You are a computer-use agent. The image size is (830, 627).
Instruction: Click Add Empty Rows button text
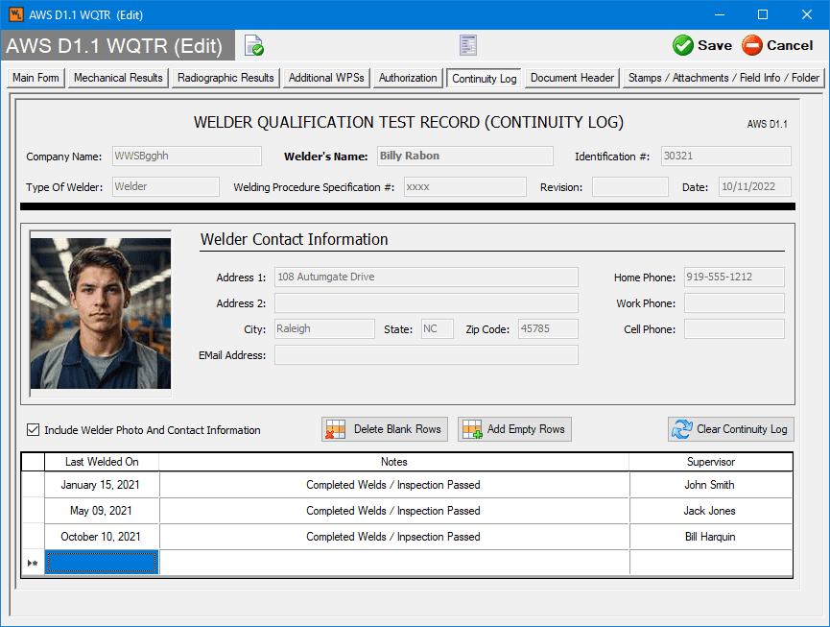coord(526,429)
